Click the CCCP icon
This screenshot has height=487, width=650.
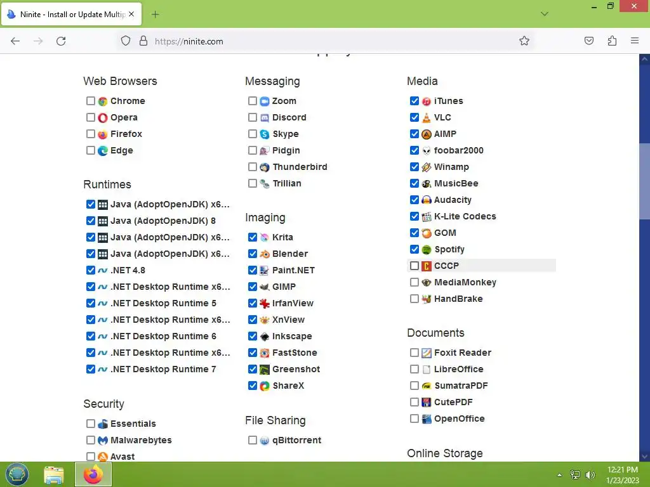pos(426,266)
